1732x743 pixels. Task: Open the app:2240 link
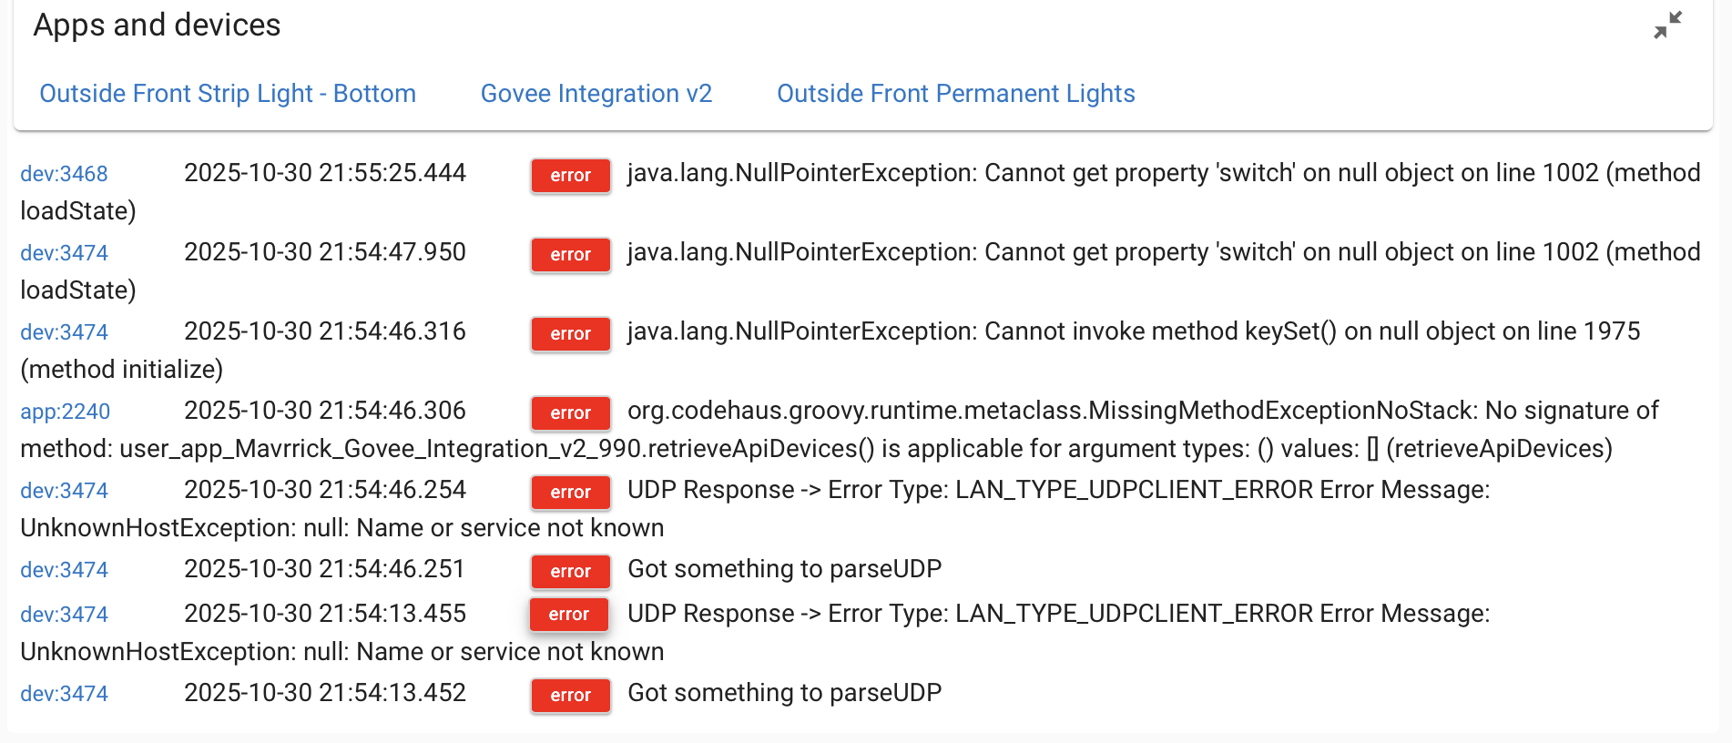click(65, 412)
